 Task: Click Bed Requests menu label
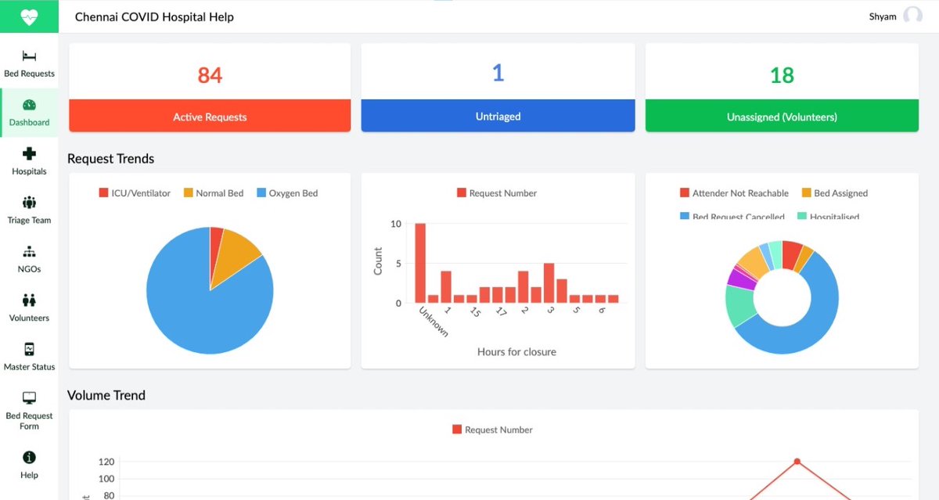coord(29,74)
